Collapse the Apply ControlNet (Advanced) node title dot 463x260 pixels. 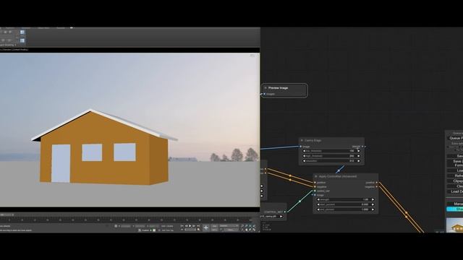point(316,176)
